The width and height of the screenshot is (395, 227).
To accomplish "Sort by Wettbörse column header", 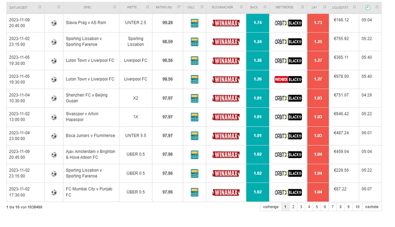I will (287, 8).
